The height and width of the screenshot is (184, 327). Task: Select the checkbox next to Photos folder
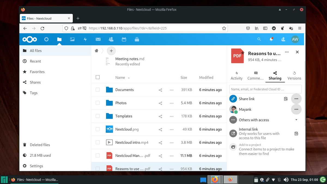pos(98,103)
